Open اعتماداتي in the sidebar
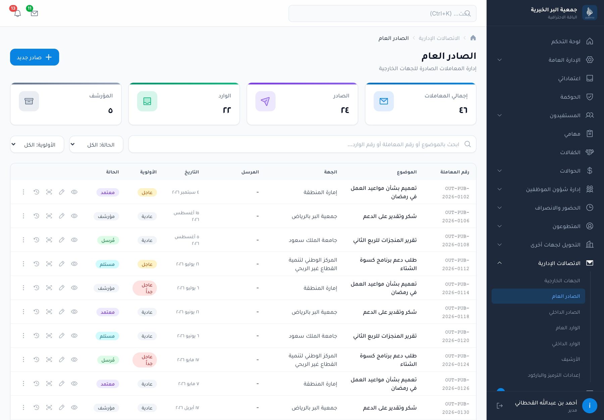Viewport: 604px width, 420px height. [545, 78]
